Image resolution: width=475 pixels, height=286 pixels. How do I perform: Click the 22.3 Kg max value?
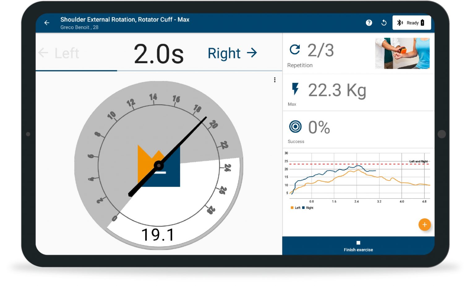pyautogui.click(x=337, y=90)
